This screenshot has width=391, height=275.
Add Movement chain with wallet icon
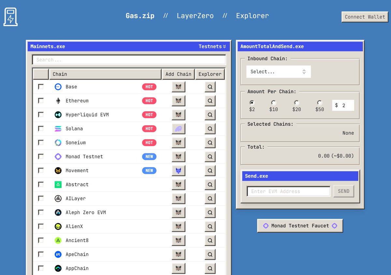pos(179,171)
